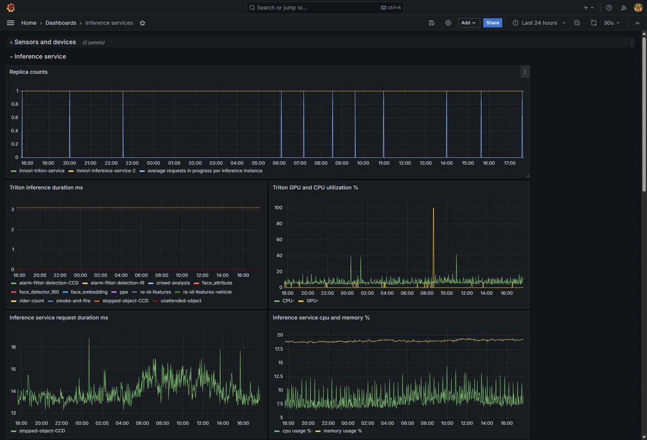The image size is (647, 440).
Task: Go to Dashboards breadcrumb
Action: point(61,23)
